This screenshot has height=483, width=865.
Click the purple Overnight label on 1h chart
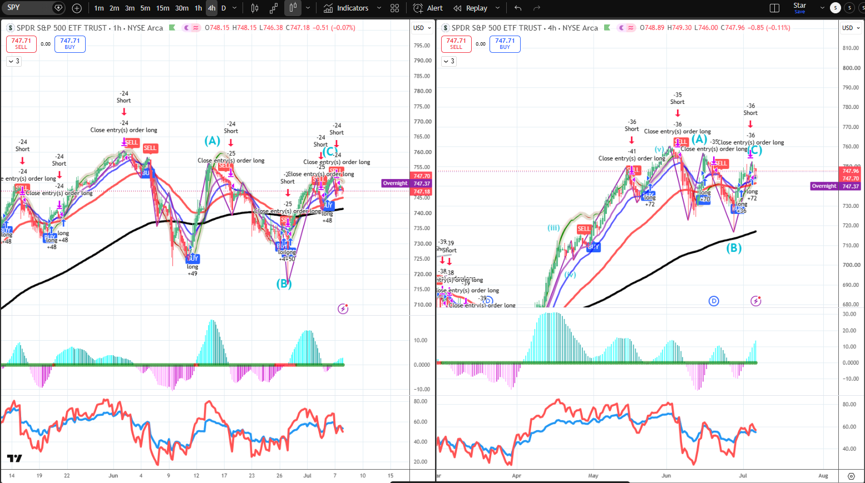coord(396,183)
